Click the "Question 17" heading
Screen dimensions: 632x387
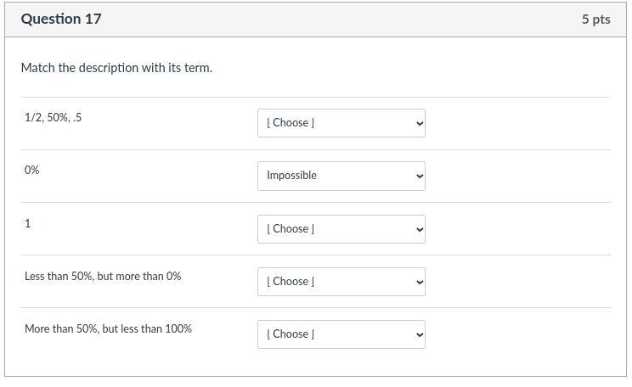click(61, 19)
